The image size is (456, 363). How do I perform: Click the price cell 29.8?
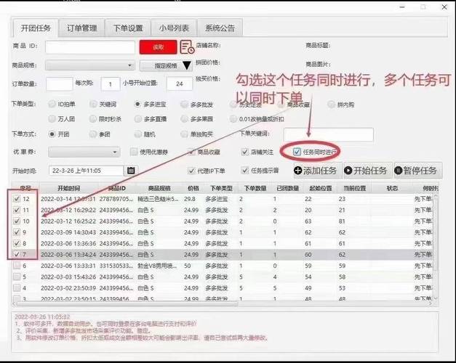point(190,199)
